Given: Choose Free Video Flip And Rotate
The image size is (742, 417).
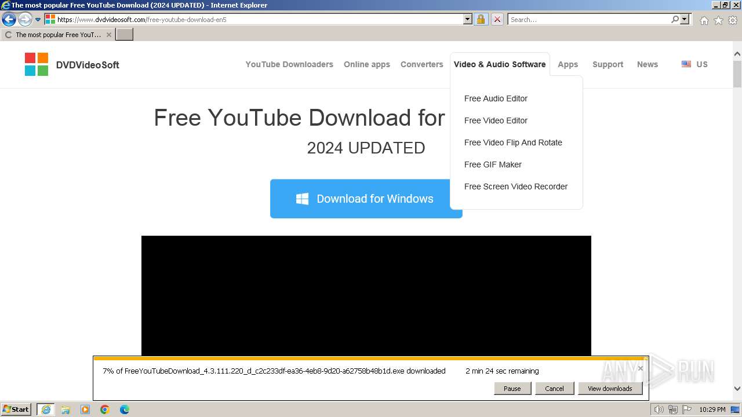Looking at the screenshot, I should 513,142.
